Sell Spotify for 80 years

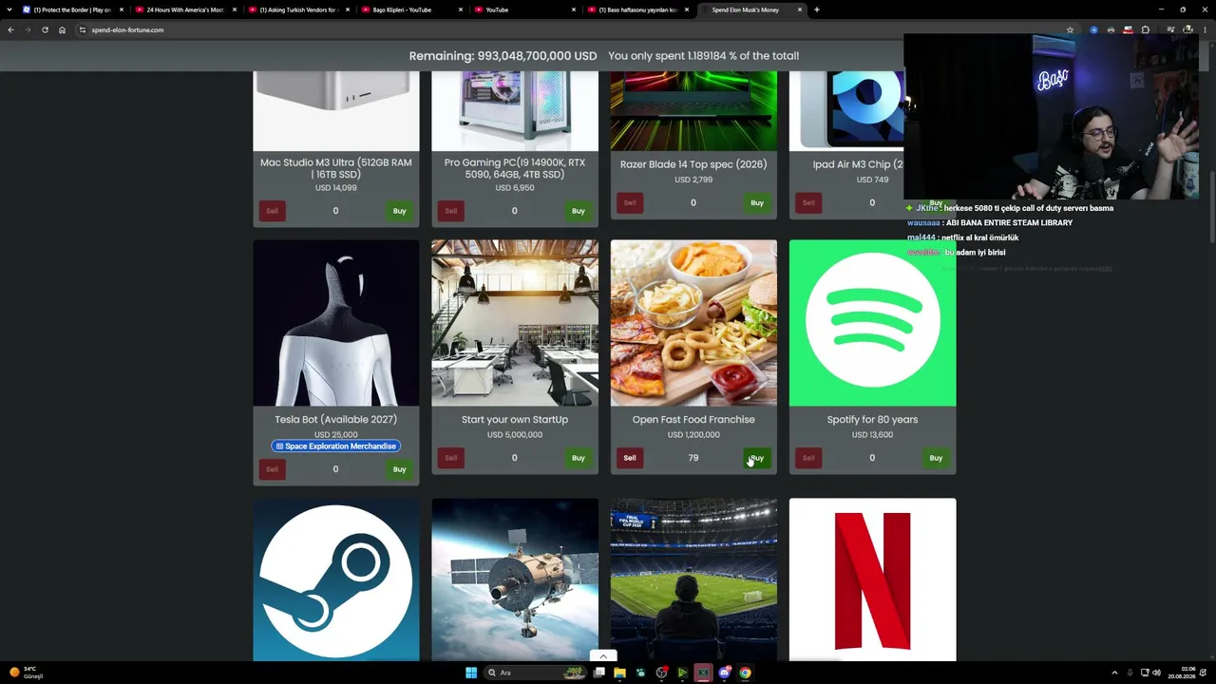[807, 458]
